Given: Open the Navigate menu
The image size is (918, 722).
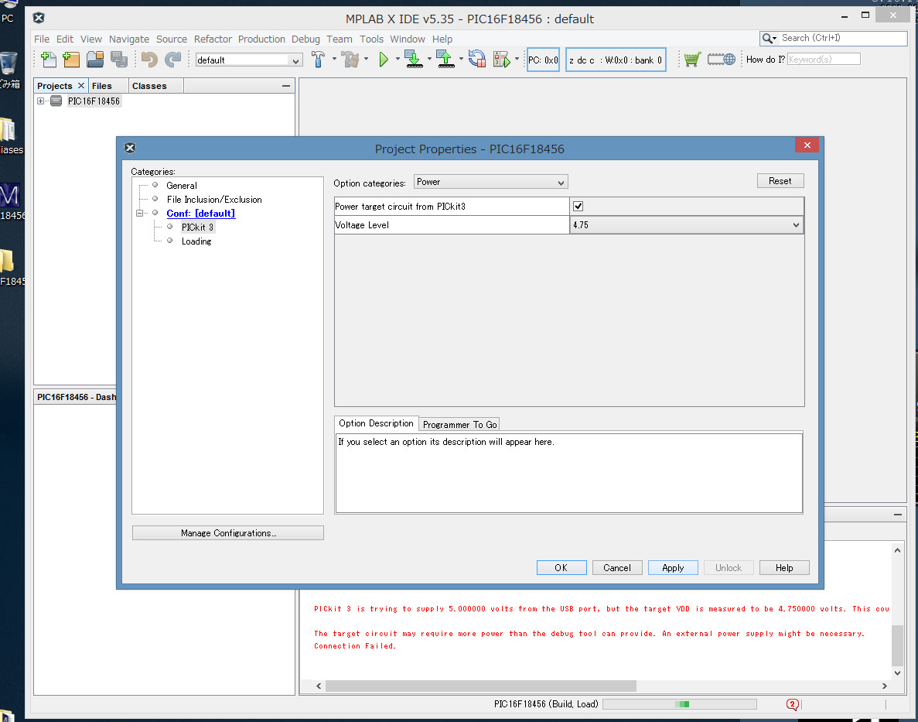Looking at the screenshot, I should [129, 39].
